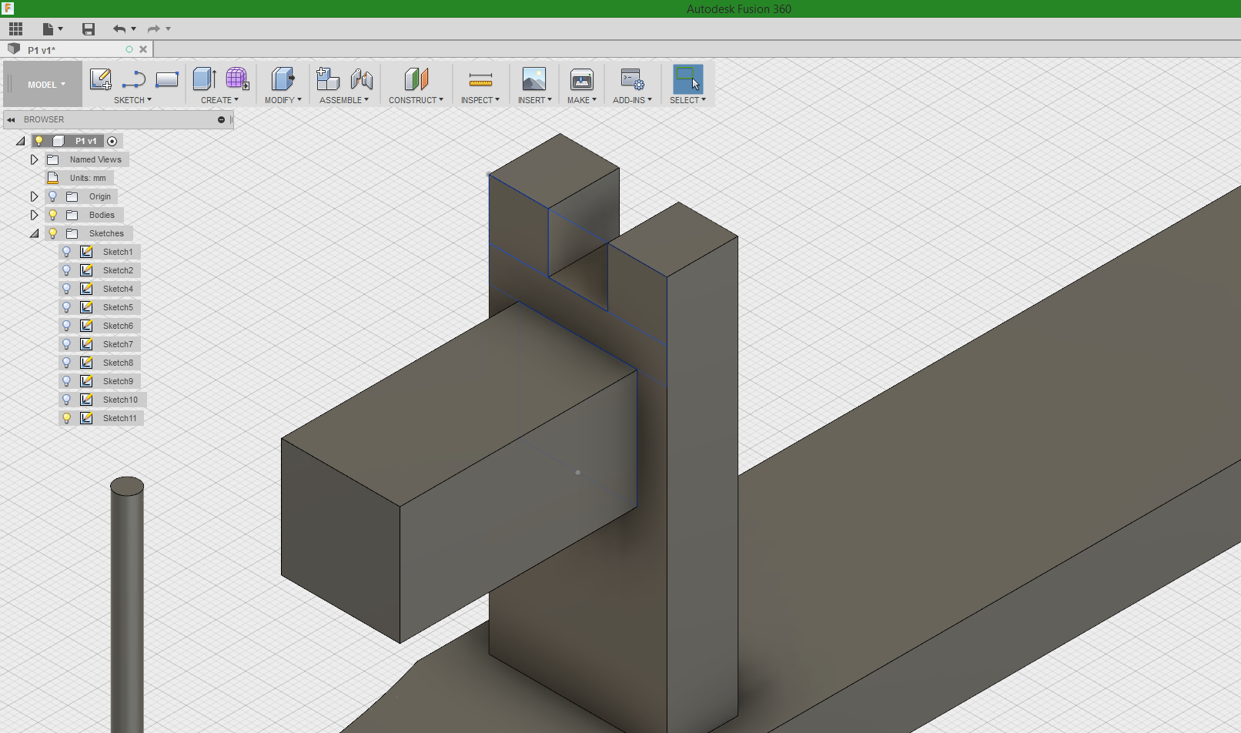Click the BROWSER panel title

pyautogui.click(x=44, y=120)
